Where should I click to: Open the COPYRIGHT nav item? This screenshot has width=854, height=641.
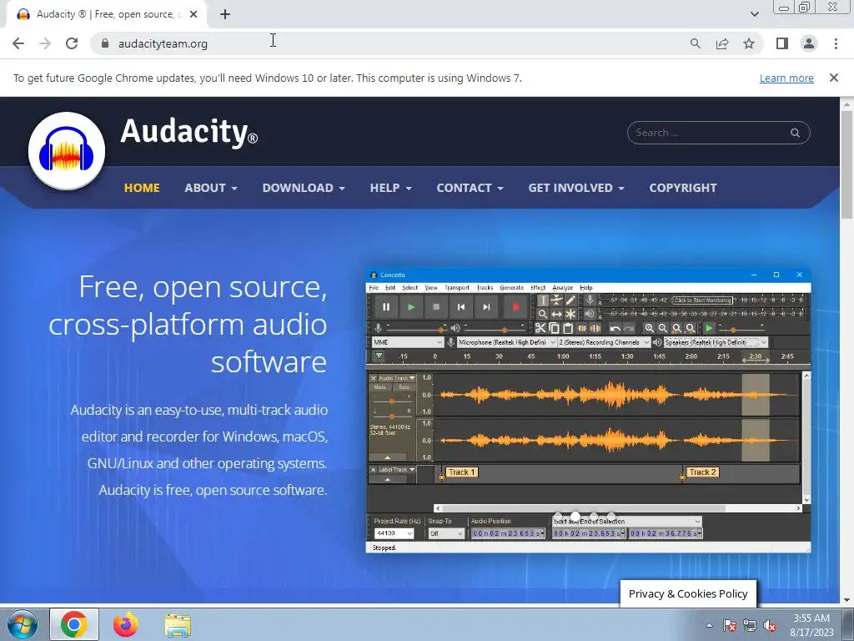682,188
